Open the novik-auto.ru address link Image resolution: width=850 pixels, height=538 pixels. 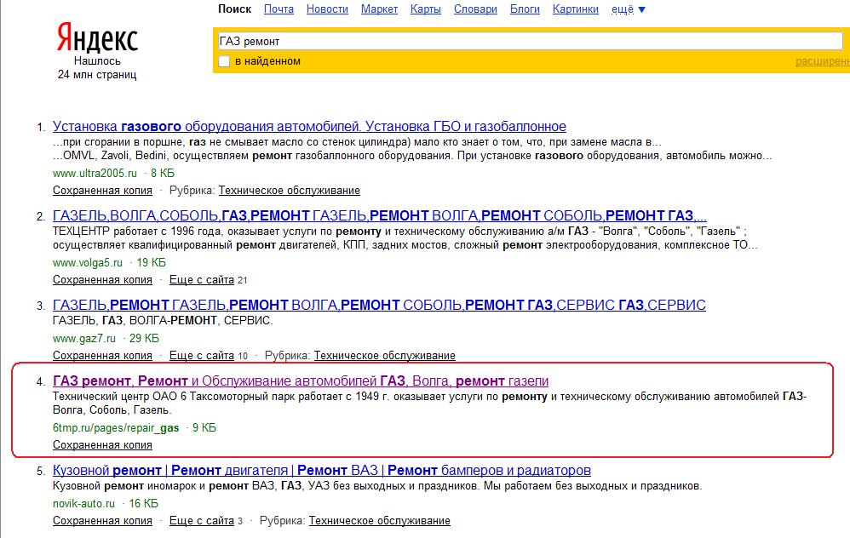[84, 504]
